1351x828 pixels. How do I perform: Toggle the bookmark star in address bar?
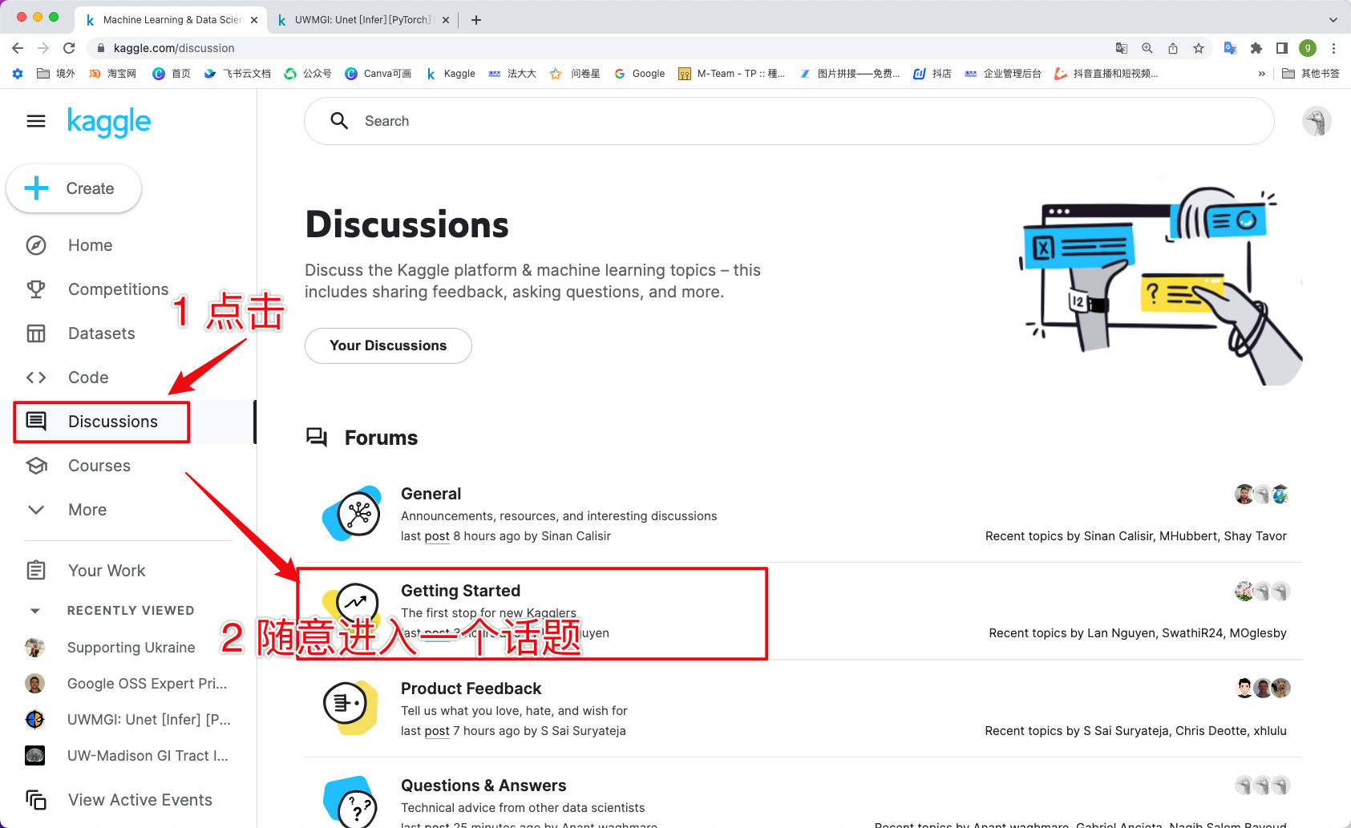[x=1199, y=48]
